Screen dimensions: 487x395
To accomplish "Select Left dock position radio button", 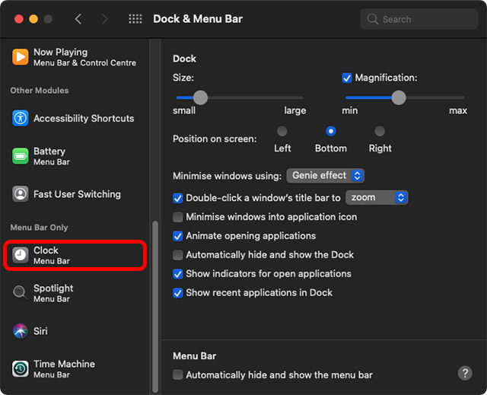I will [x=282, y=131].
